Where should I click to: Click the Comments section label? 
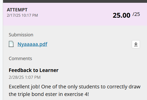pos(20,59)
